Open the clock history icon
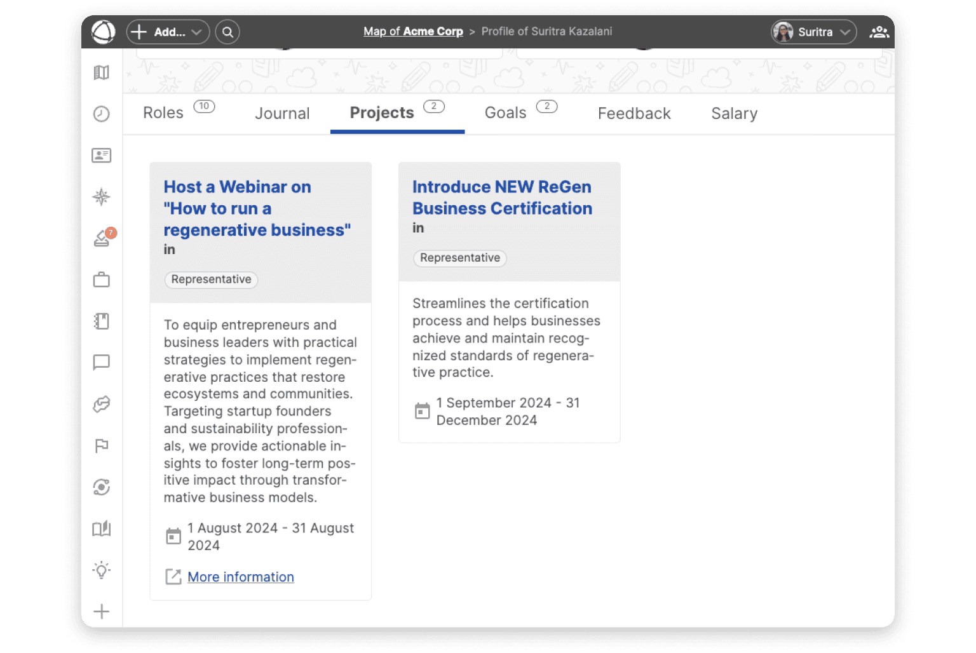The width and height of the screenshot is (976, 653). tap(102, 114)
